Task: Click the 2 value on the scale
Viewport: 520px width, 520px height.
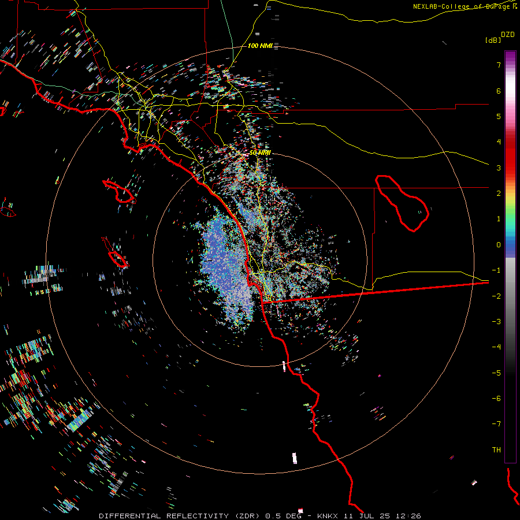Action: 499,194
